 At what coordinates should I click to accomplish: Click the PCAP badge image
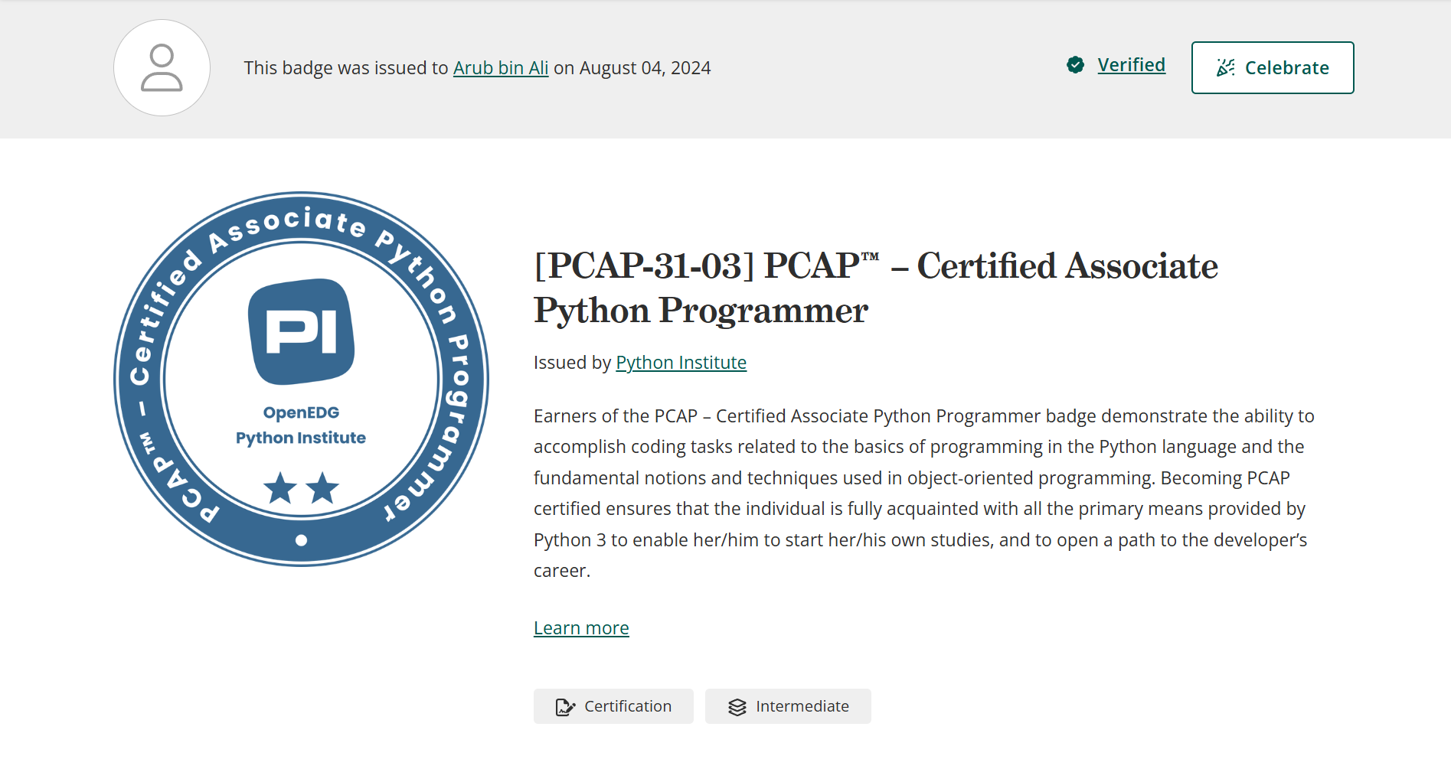(x=301, y=379)
